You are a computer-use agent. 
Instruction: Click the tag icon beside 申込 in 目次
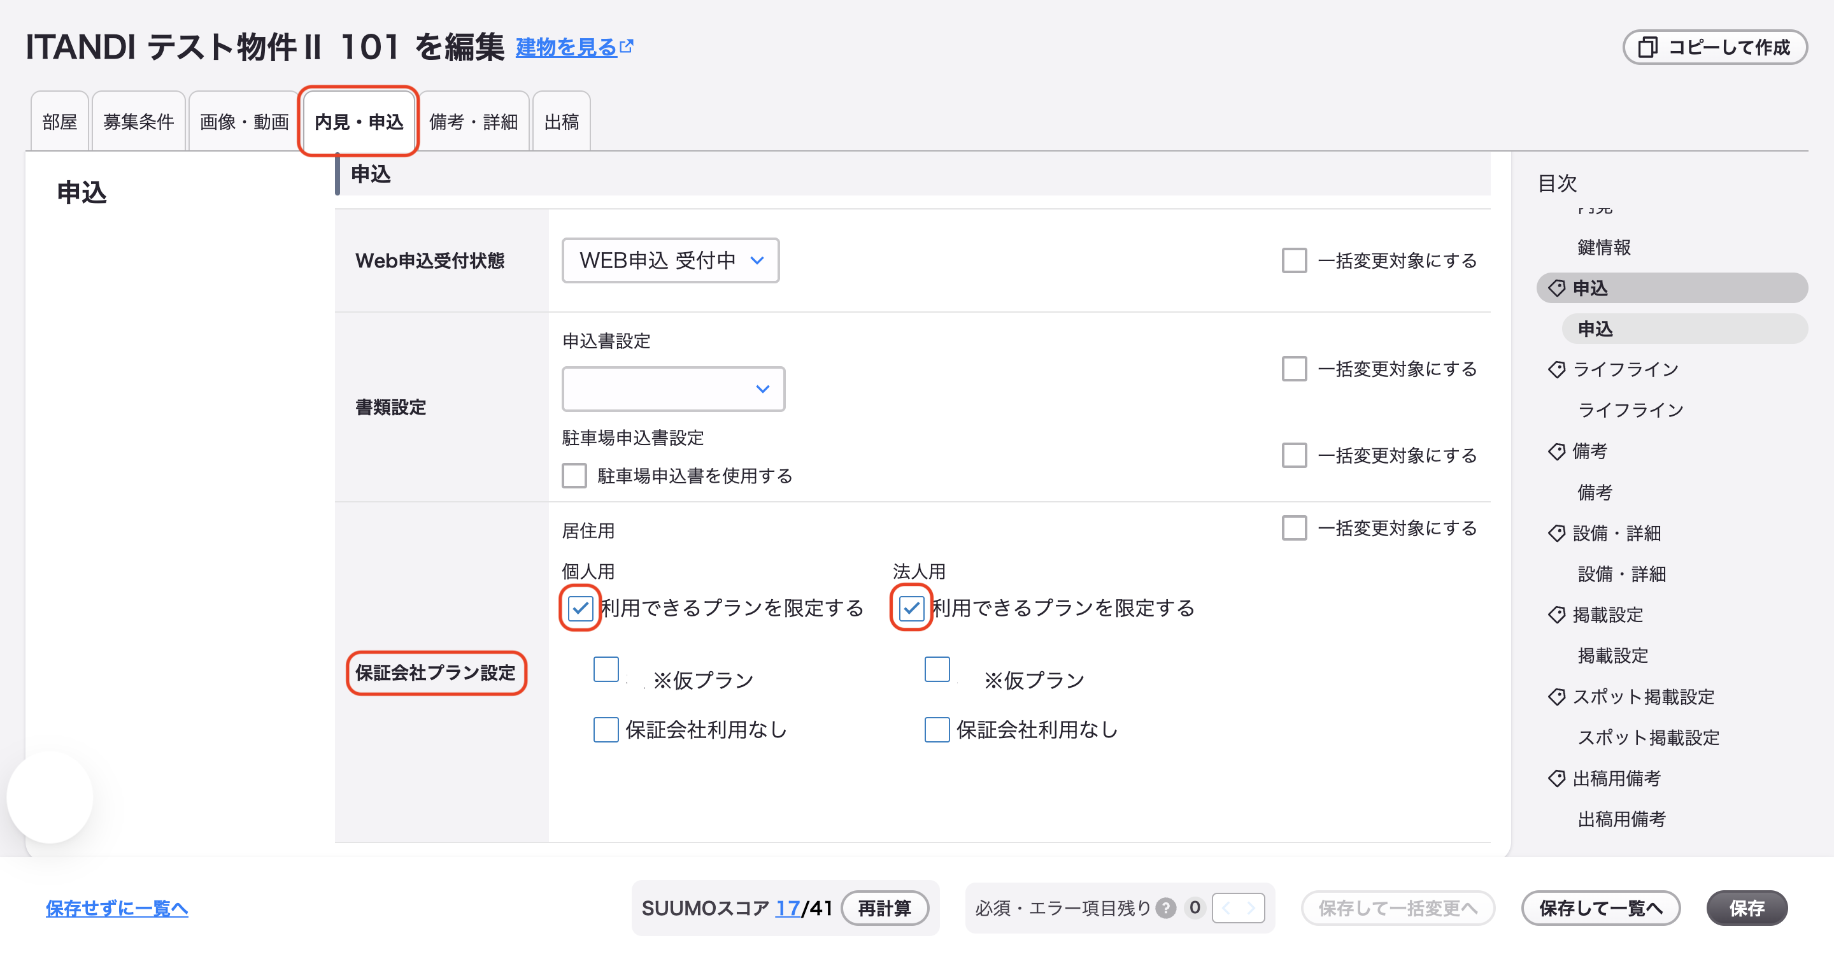1556,288
